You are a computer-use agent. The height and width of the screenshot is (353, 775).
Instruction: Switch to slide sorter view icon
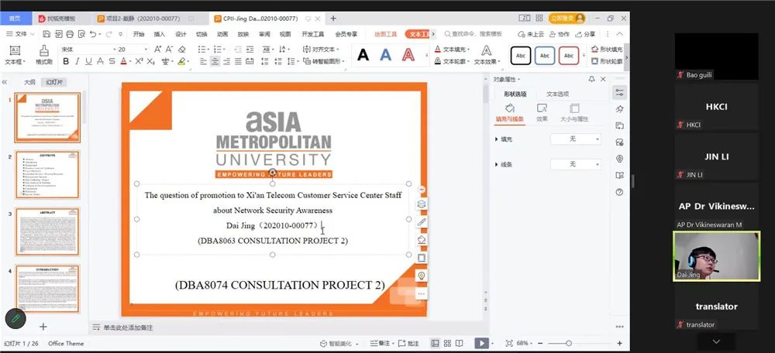(447, 343)
